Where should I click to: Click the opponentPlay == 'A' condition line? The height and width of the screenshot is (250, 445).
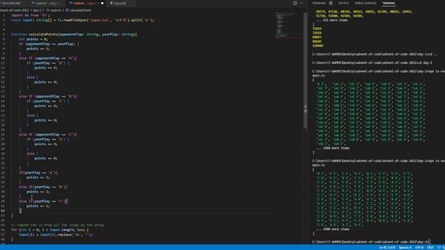point(48,58)
